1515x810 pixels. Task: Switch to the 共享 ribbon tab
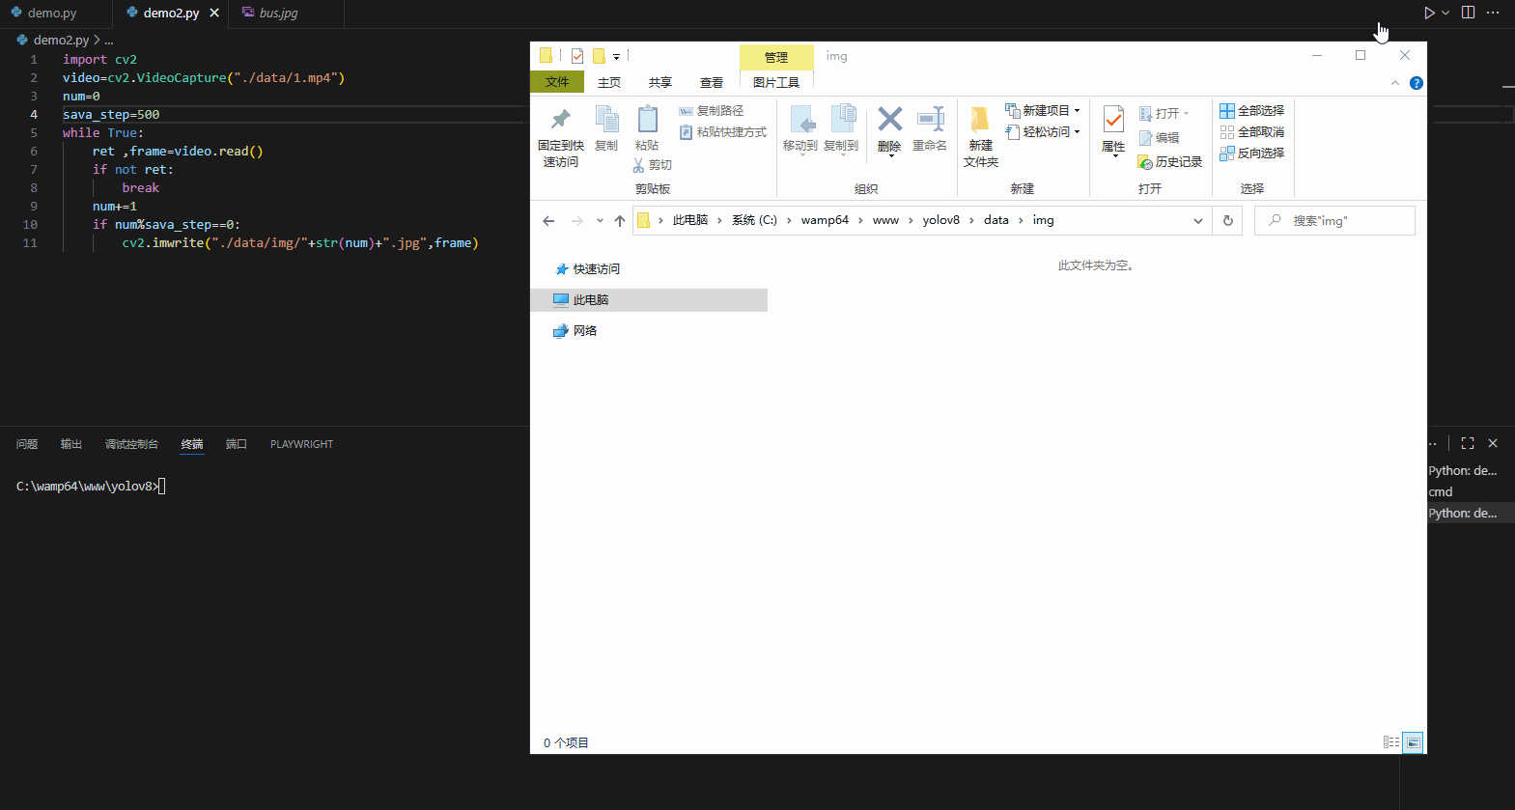660,83
